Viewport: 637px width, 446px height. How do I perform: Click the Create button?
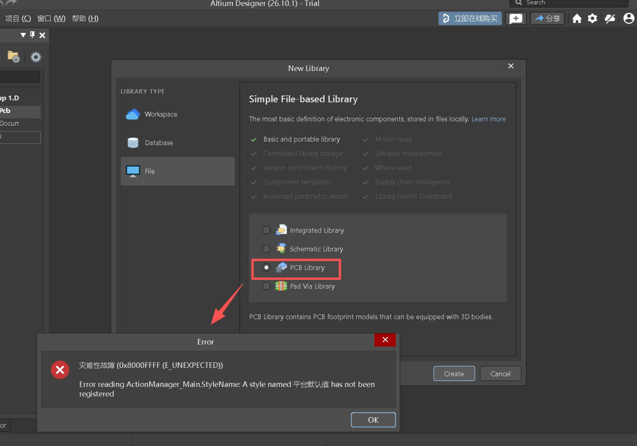click(454, 374)
